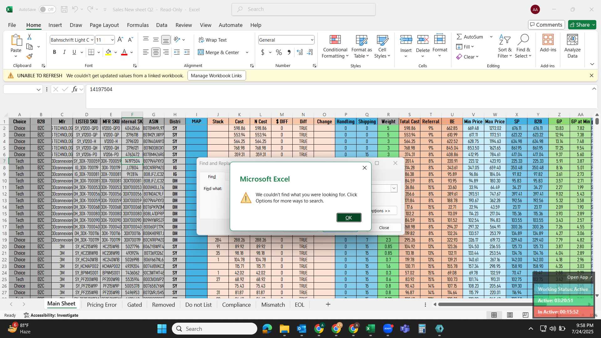Switch to Compliance sheet tab
Viewport: 601px width, 338px height.
[236, 305]
